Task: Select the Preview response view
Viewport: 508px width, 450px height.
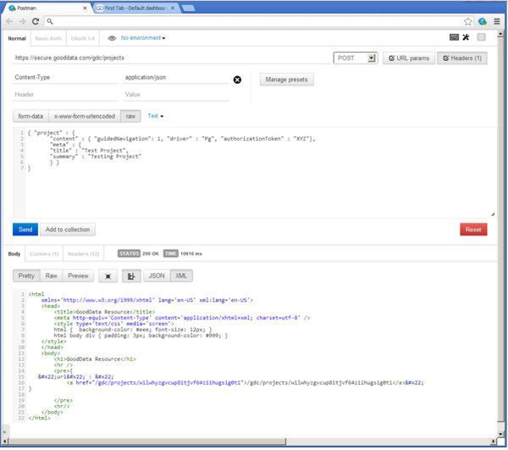Action: coord(78,276)
